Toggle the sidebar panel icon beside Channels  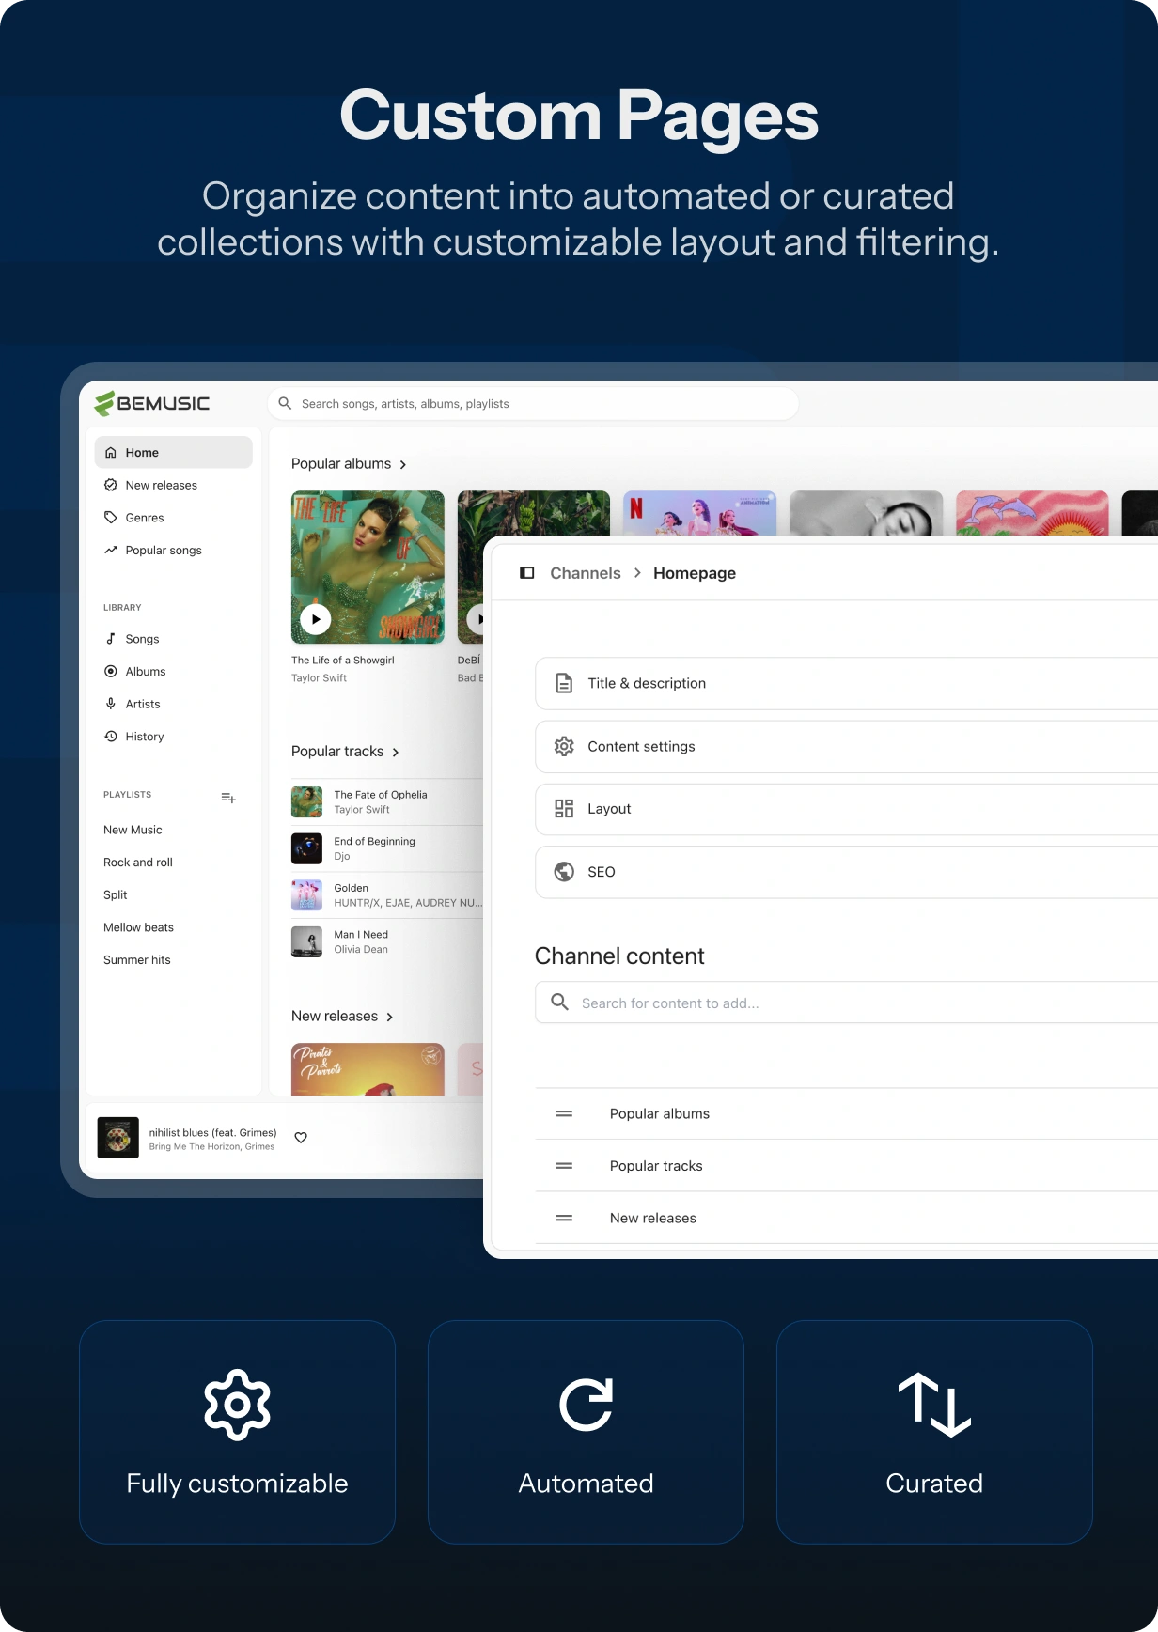click(527, 573)
